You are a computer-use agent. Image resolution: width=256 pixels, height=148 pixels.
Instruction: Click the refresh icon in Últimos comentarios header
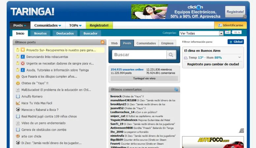[x=176, y=89]
